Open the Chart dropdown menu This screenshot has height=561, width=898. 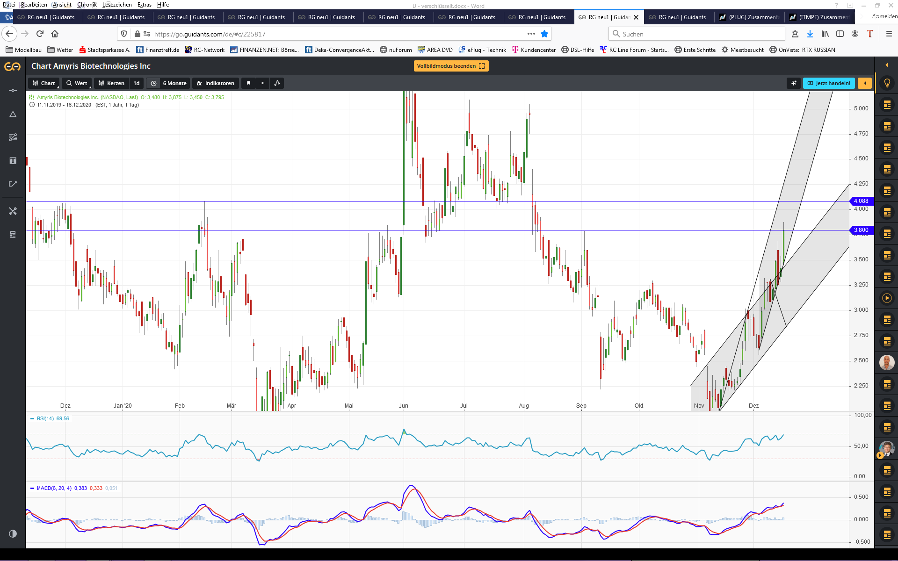43,83
